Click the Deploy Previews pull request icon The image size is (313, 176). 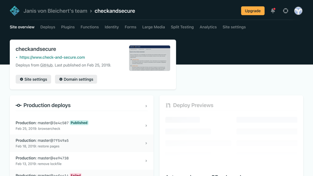168,105
